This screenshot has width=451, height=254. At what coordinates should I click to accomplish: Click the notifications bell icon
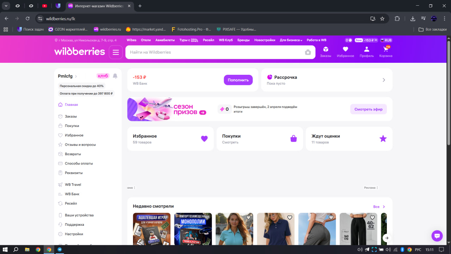tap(115, 76)
